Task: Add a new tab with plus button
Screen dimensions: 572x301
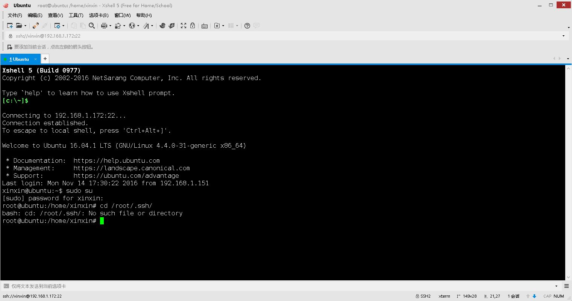Action: point(45,59)
